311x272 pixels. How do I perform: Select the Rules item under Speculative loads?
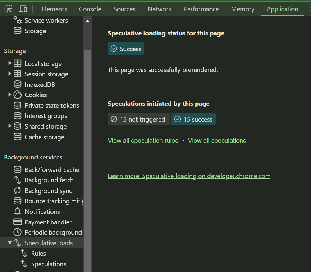38,253
